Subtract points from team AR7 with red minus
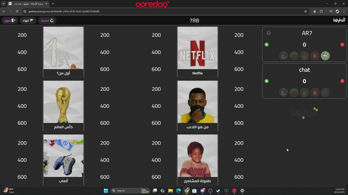 click(342, 45)
